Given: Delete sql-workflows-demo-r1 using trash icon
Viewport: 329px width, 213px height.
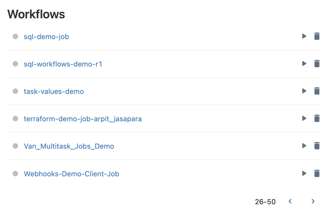Looking at the screenshot, I should click(x=317, y=64).
